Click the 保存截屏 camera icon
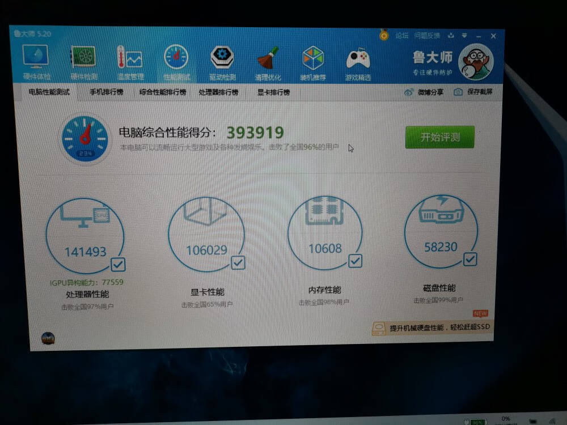Viewport: 567px width, 425px height. pos(458,92)
